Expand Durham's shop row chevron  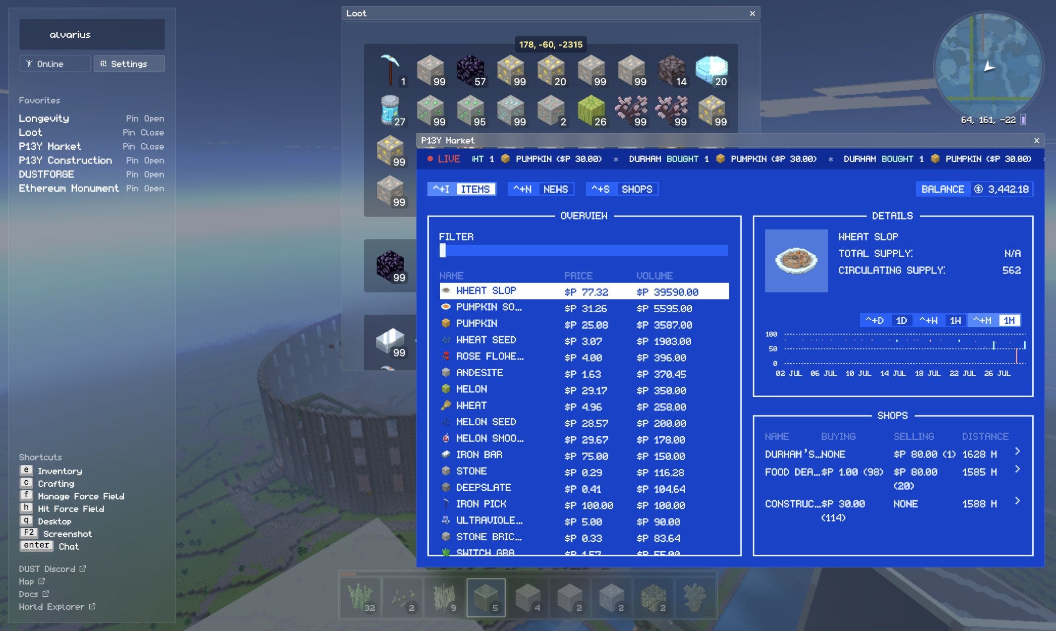(x=1017, y=452)
